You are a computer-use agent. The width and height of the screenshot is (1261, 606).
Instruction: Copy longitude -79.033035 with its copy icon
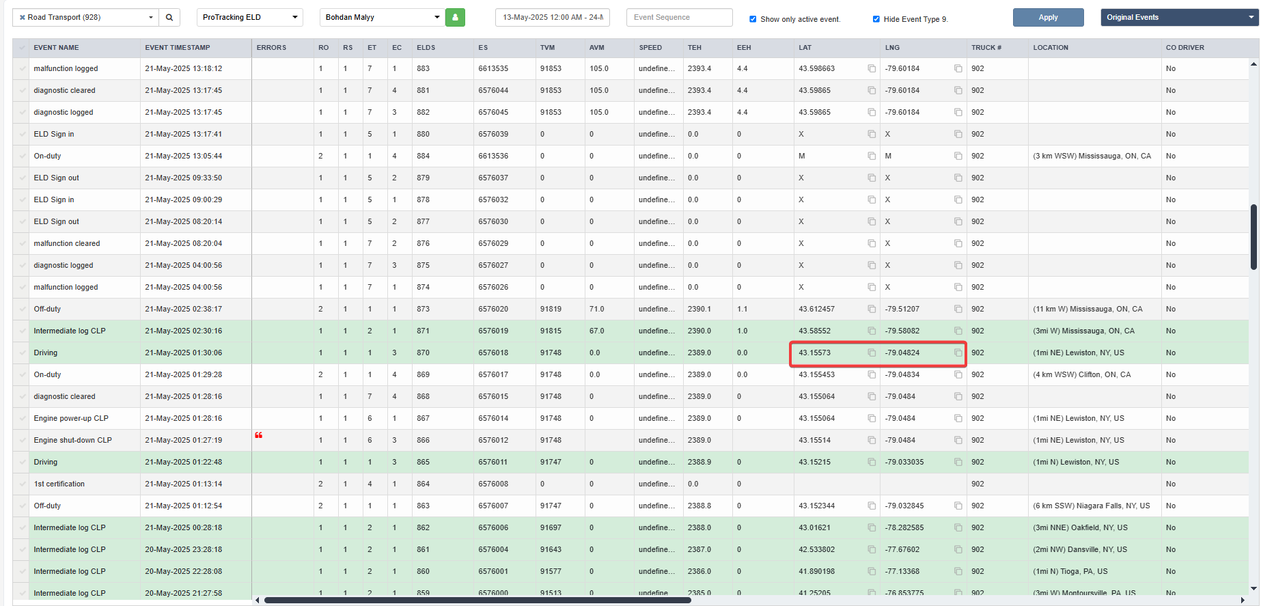click(958, 462)
